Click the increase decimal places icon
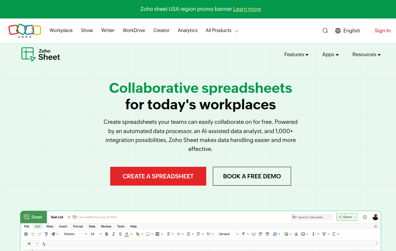 267,234
